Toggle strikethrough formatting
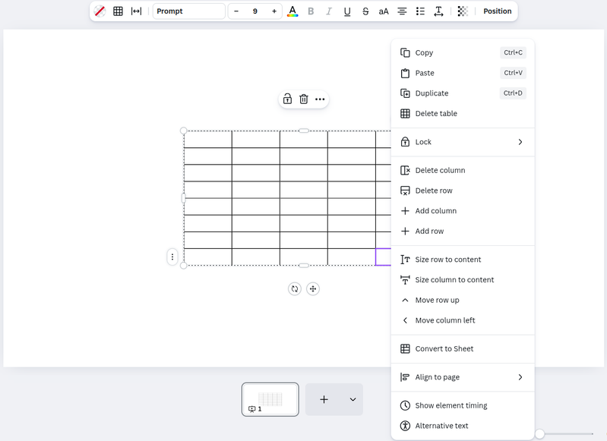 365,11
